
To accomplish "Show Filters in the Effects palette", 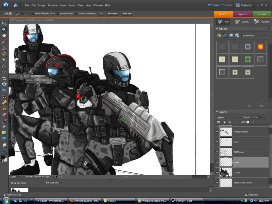I will pyautogui.click(x=219, y=36).
